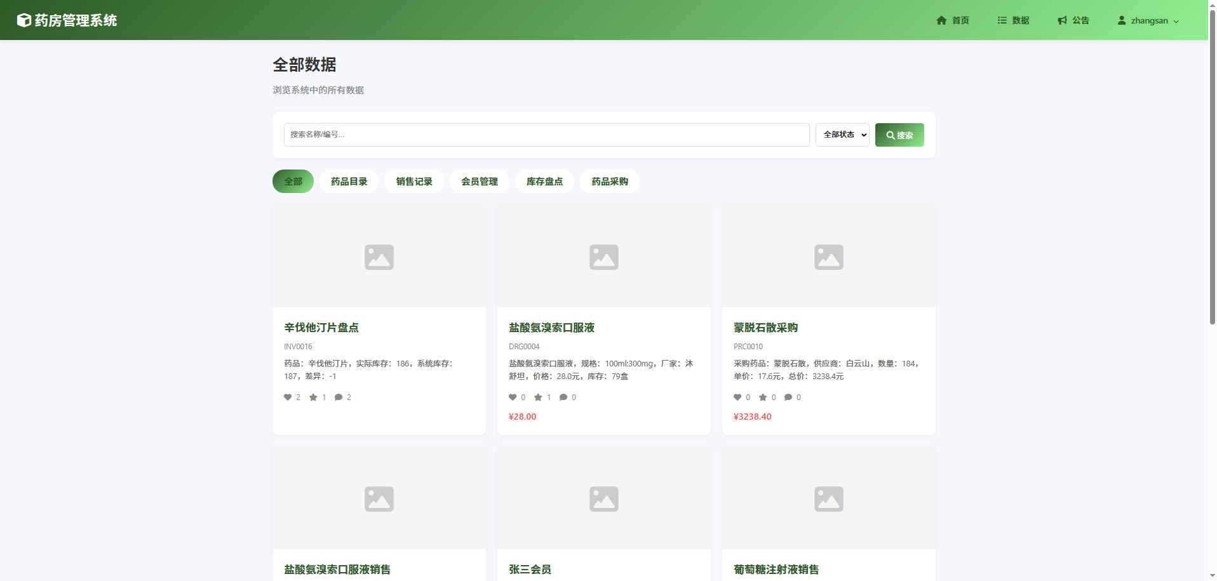Open the 葡萄糖注射液销售 card title

point(776,570)
